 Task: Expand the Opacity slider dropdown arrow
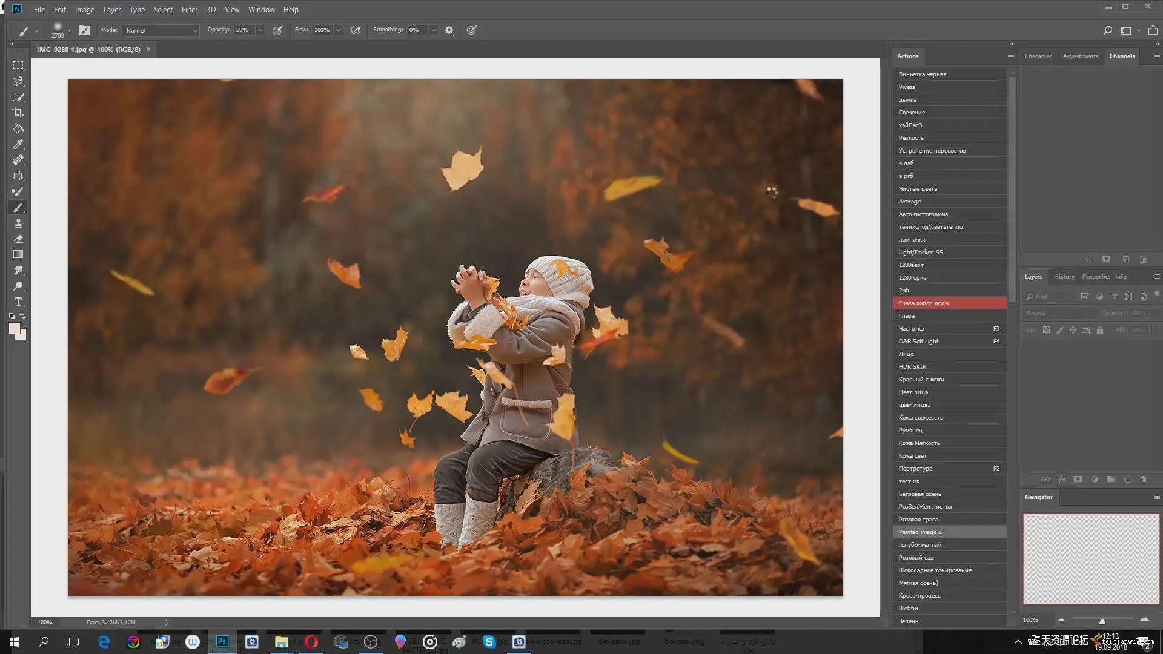click(x=260, y=30)
